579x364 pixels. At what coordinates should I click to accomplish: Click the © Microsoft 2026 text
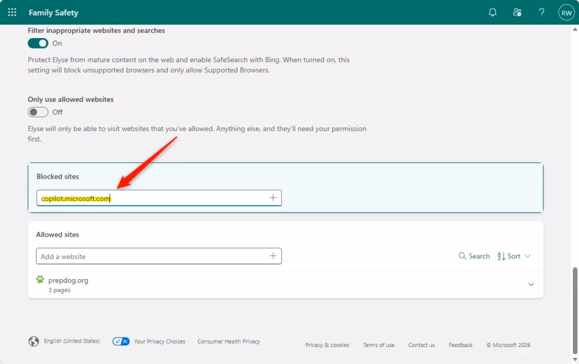point(508,345)
